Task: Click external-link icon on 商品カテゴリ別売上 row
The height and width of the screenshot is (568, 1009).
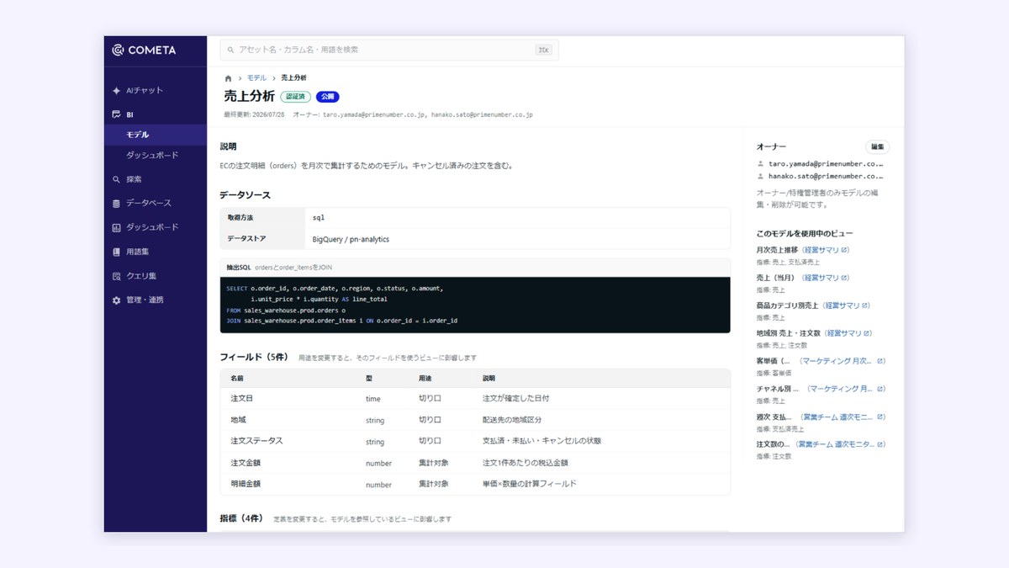Action: click(866, 305)
